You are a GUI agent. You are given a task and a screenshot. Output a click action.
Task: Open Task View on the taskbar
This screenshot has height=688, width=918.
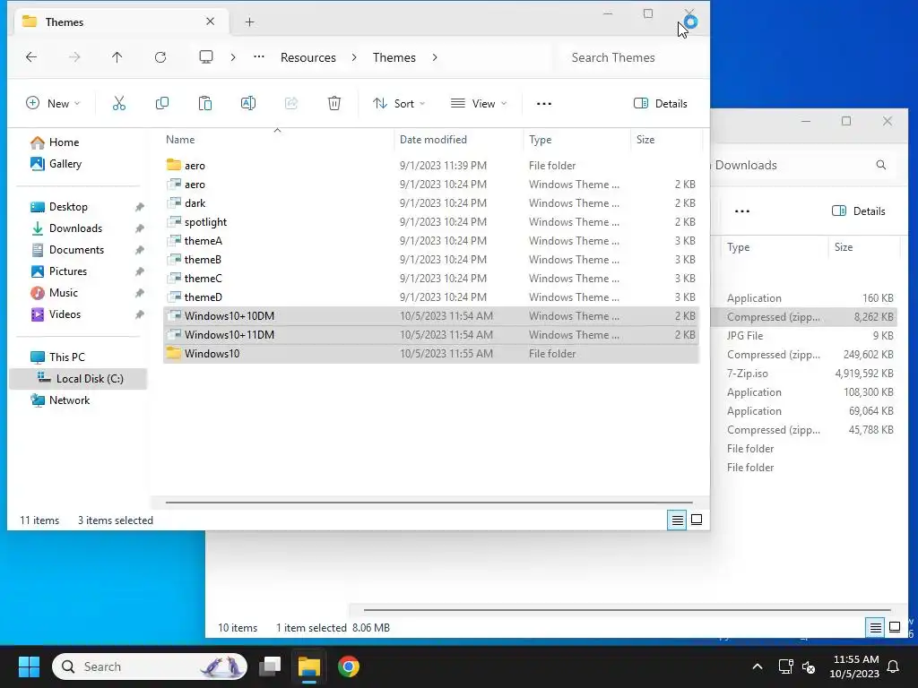pyautogui.click(x=270, y=666)
